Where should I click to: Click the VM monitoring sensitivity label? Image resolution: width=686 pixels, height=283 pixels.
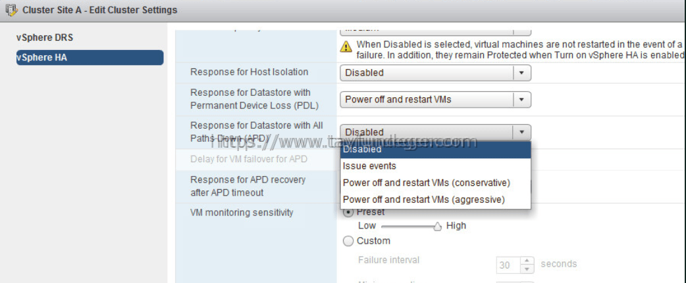coord(242,213)
